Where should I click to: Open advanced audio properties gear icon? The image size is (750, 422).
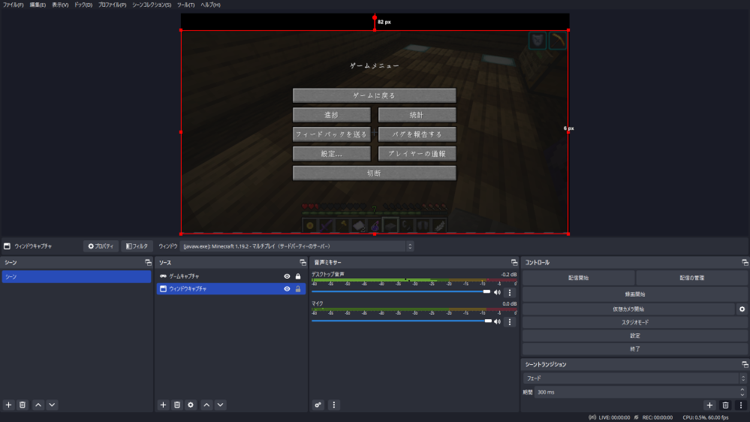pos(318,405)
